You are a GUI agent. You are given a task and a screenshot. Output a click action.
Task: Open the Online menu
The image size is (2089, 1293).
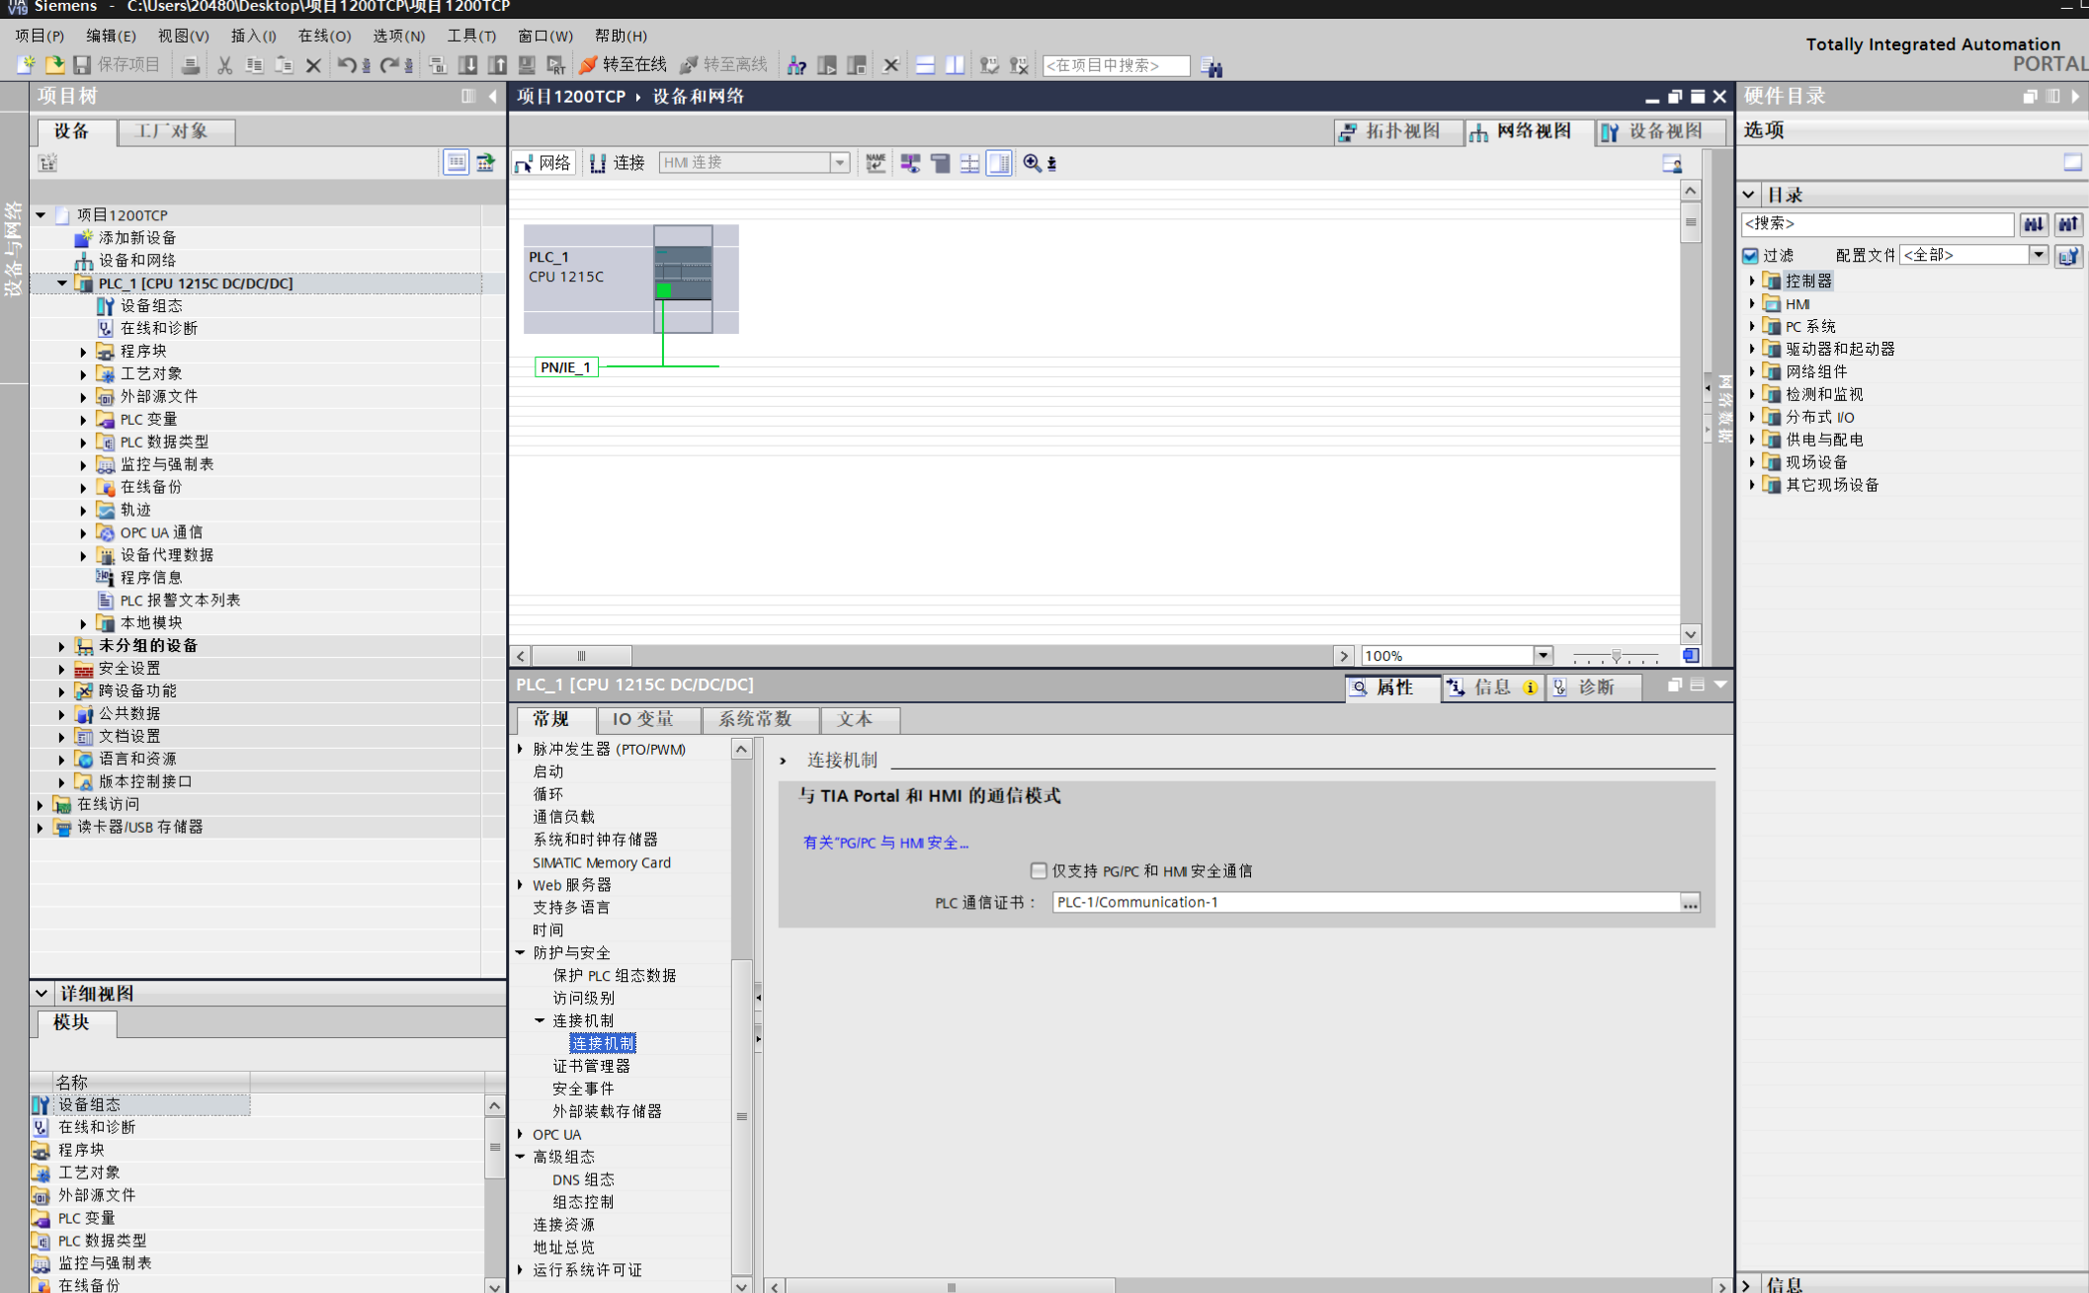(x=324, y=36)
